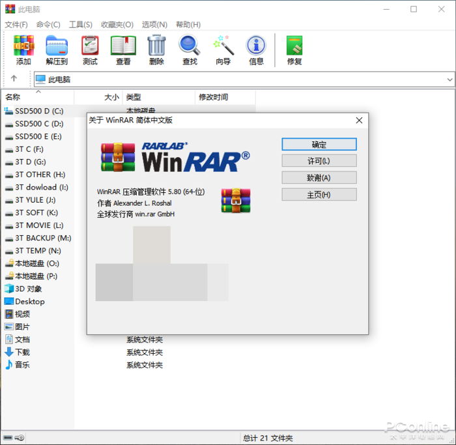
Task: Select drive icon of SSD500 D (C:)
Action: coord(8,111)
